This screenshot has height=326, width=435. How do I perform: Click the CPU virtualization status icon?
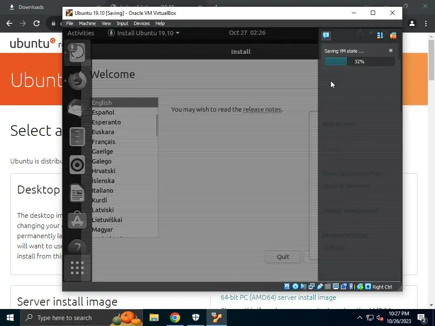[352, 287]
